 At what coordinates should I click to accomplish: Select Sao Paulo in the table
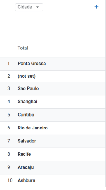(x=28, y=88)
